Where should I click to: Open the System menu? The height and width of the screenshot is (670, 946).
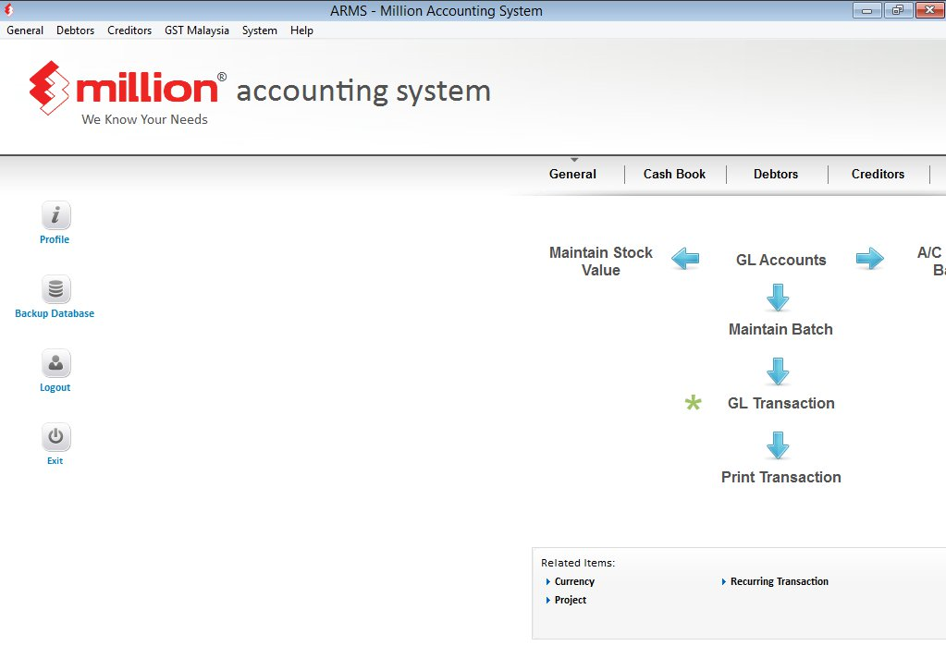pyautogui.click(x=260, y=30)
